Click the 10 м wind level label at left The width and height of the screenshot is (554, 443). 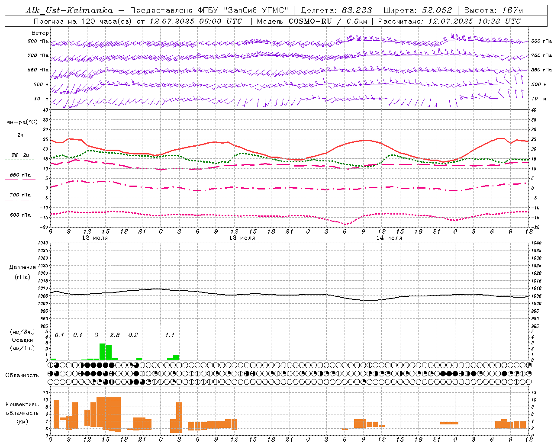(x=42, y=99)
